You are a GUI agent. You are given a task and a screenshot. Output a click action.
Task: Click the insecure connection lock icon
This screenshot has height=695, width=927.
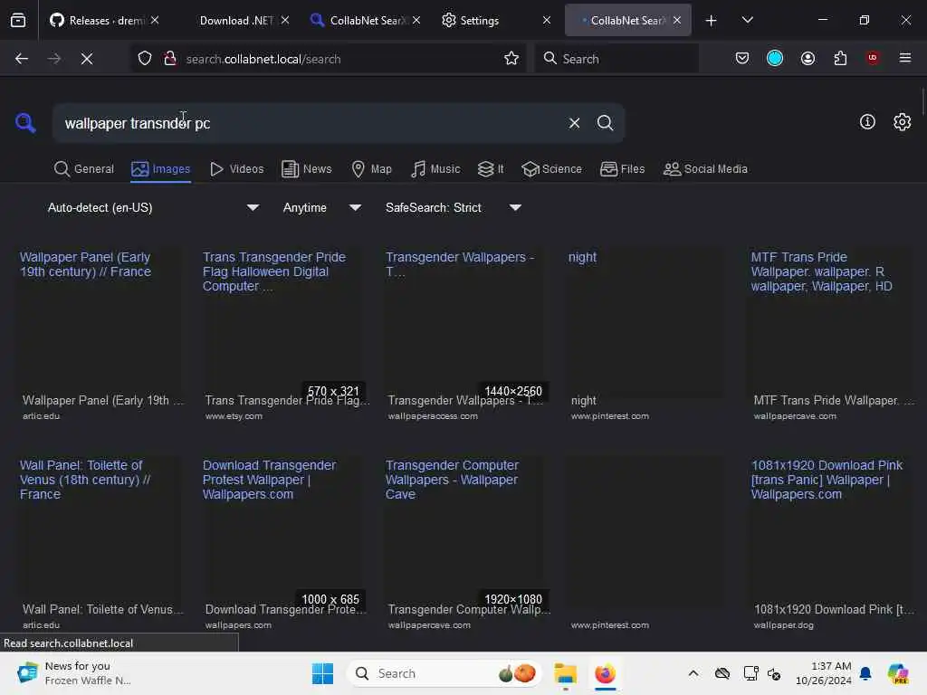(170, 59)
